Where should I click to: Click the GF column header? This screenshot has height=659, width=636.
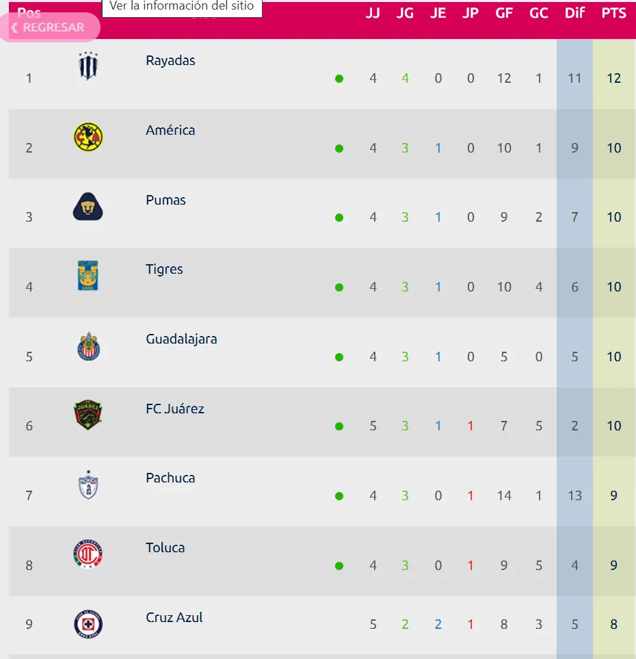tap(504, 13)
